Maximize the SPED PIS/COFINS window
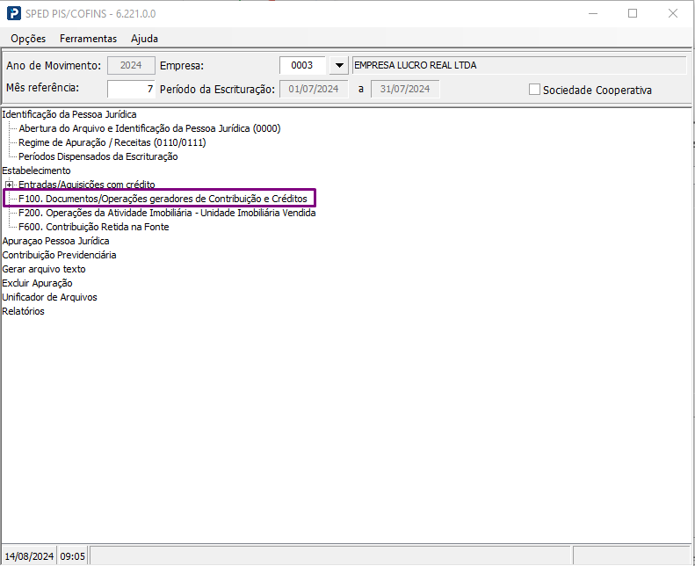 (633, 13)
